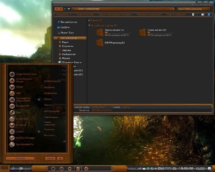215x172 pixels.
Task: Expand the jump list arrow for Windows Media
Action: pos(39,100)
